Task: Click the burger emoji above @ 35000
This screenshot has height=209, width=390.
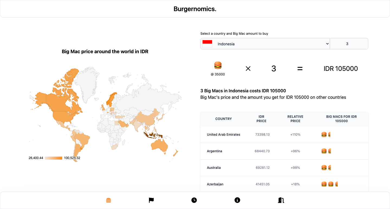Action: click(x=218, y=65)
